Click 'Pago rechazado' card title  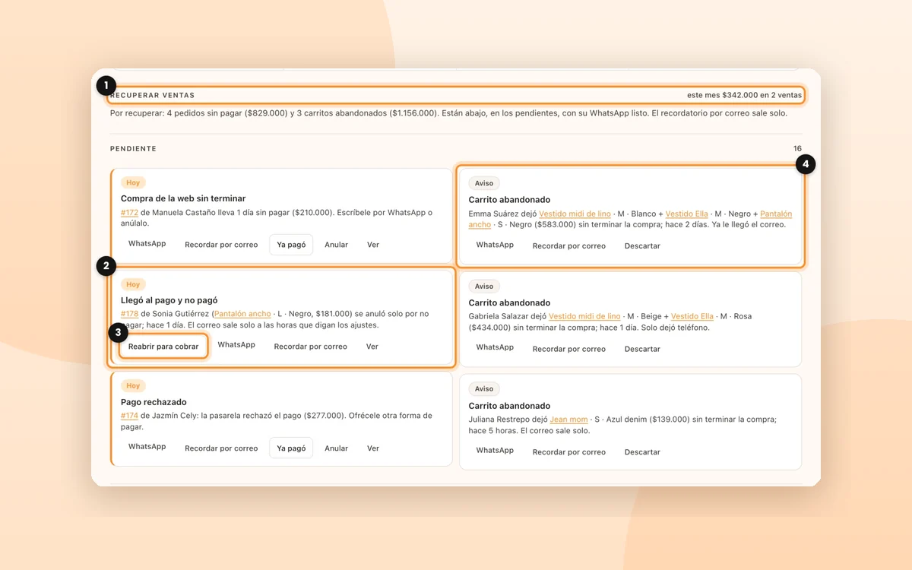click(154, 402)
